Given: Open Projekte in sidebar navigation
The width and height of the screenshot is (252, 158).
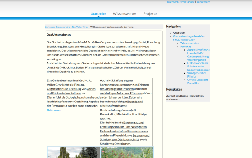Looking at the screenshot, I should point(186,46).
